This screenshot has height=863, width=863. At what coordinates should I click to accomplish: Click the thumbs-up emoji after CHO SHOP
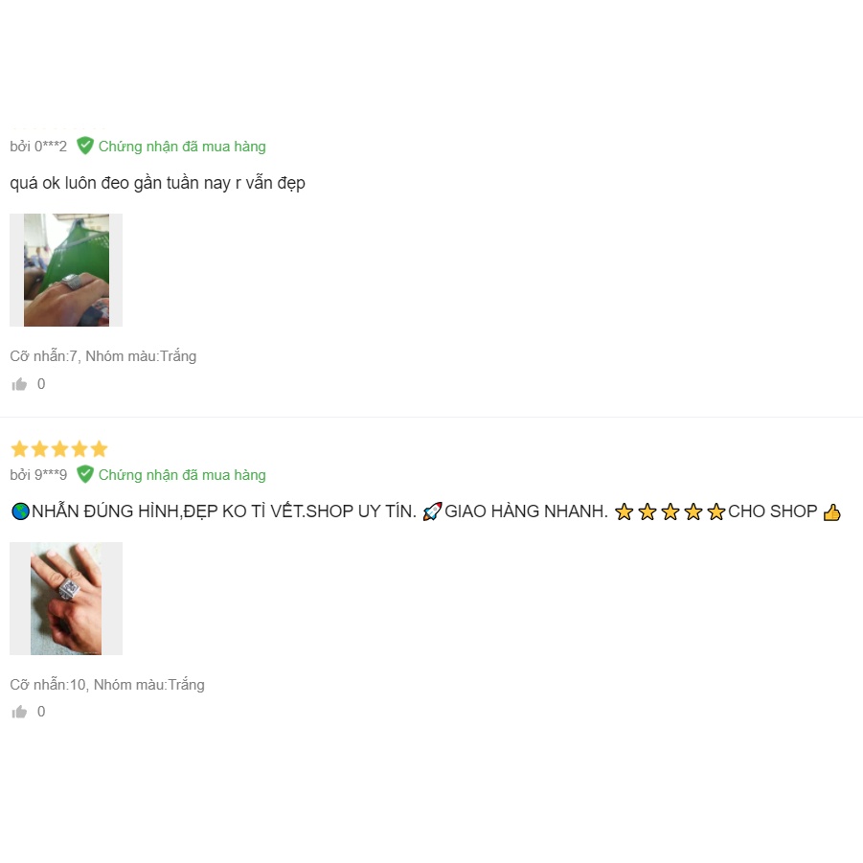coord(831,511)
